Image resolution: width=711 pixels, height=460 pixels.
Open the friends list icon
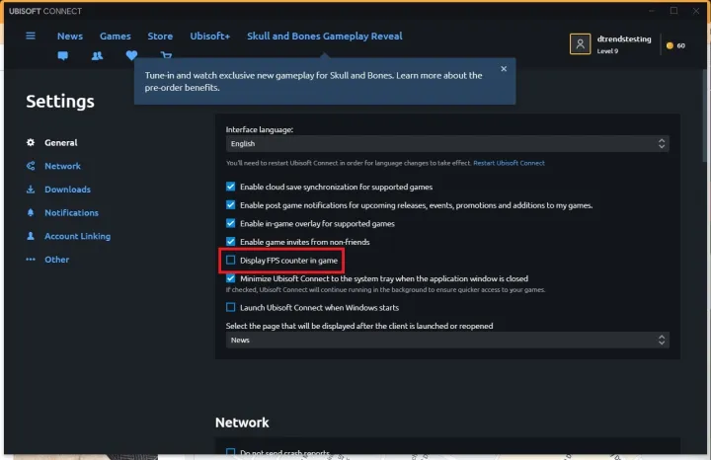point(97,56)
